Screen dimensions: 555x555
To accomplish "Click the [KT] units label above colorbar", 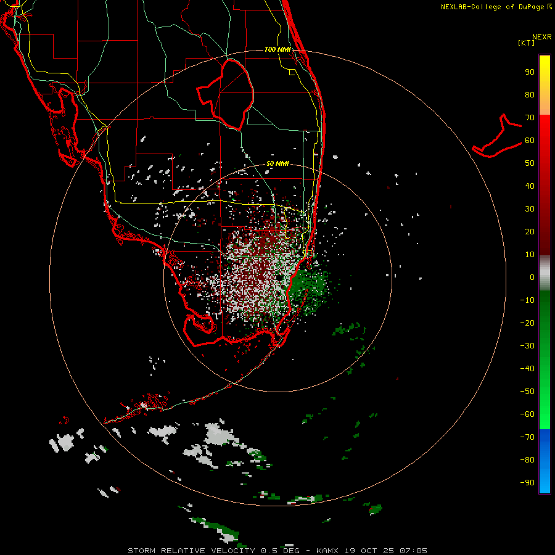I will tap(527, 43).
